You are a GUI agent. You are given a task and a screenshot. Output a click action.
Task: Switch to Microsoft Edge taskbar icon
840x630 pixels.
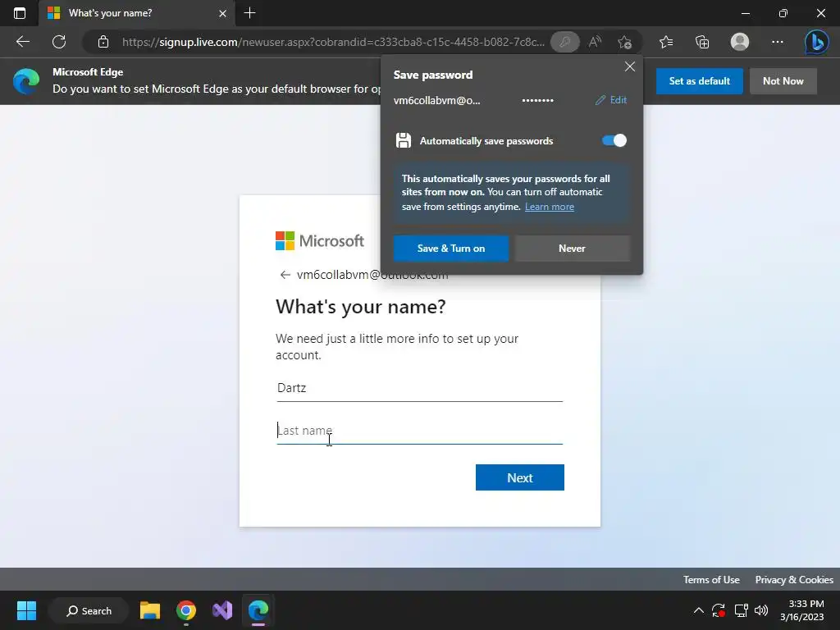(258, 610)
